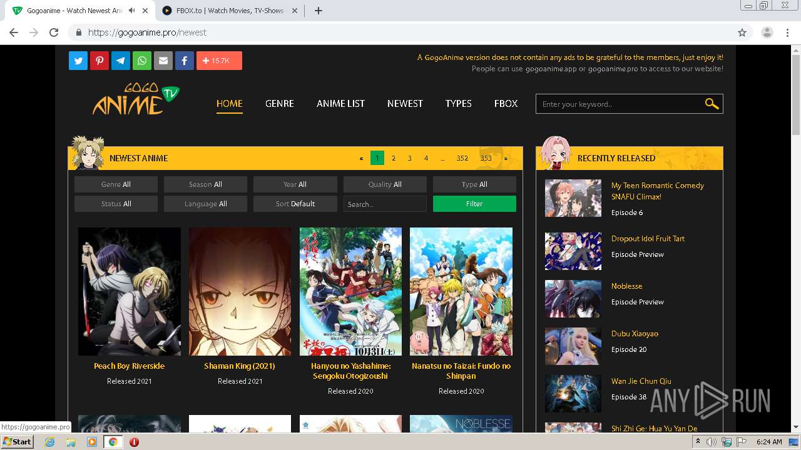
Task: Go to next page arrow »
Action: 506,158
